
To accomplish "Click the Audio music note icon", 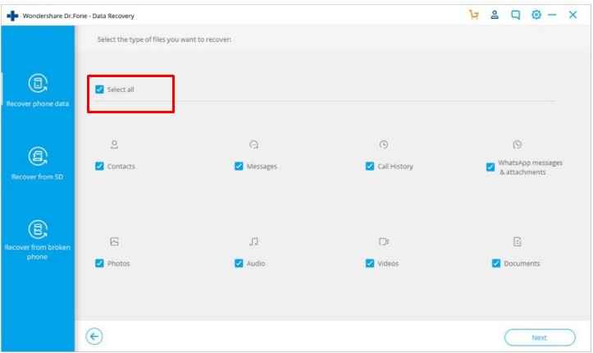I will [253, 241].
